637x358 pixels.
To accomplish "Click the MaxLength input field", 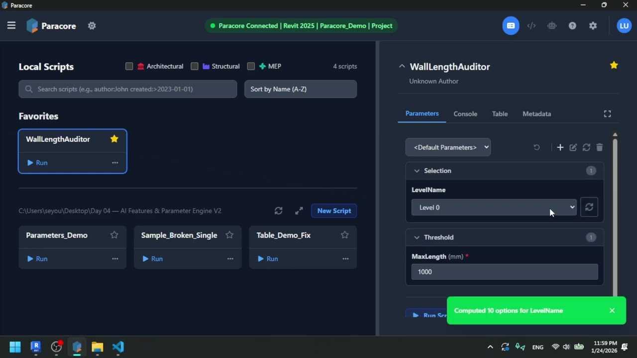I will (505, 271).
